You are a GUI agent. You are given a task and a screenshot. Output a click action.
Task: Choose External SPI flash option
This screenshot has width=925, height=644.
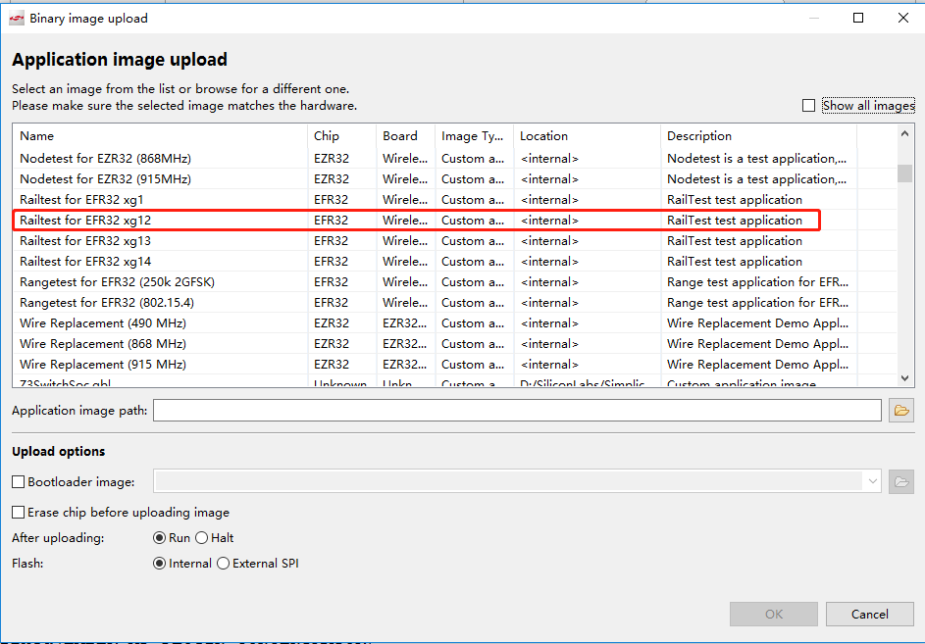223,564
